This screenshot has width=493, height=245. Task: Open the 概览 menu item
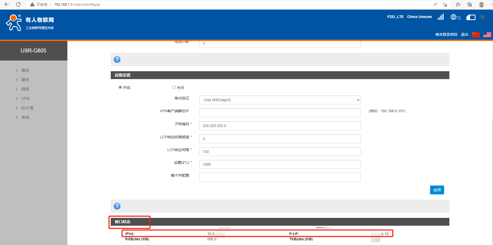[25, 70]
